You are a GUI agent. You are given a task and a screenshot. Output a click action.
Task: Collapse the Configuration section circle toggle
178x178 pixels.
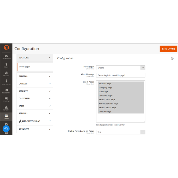(172, 58)
